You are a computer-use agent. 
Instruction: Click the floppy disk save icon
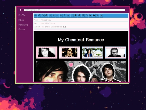[47, 15]
